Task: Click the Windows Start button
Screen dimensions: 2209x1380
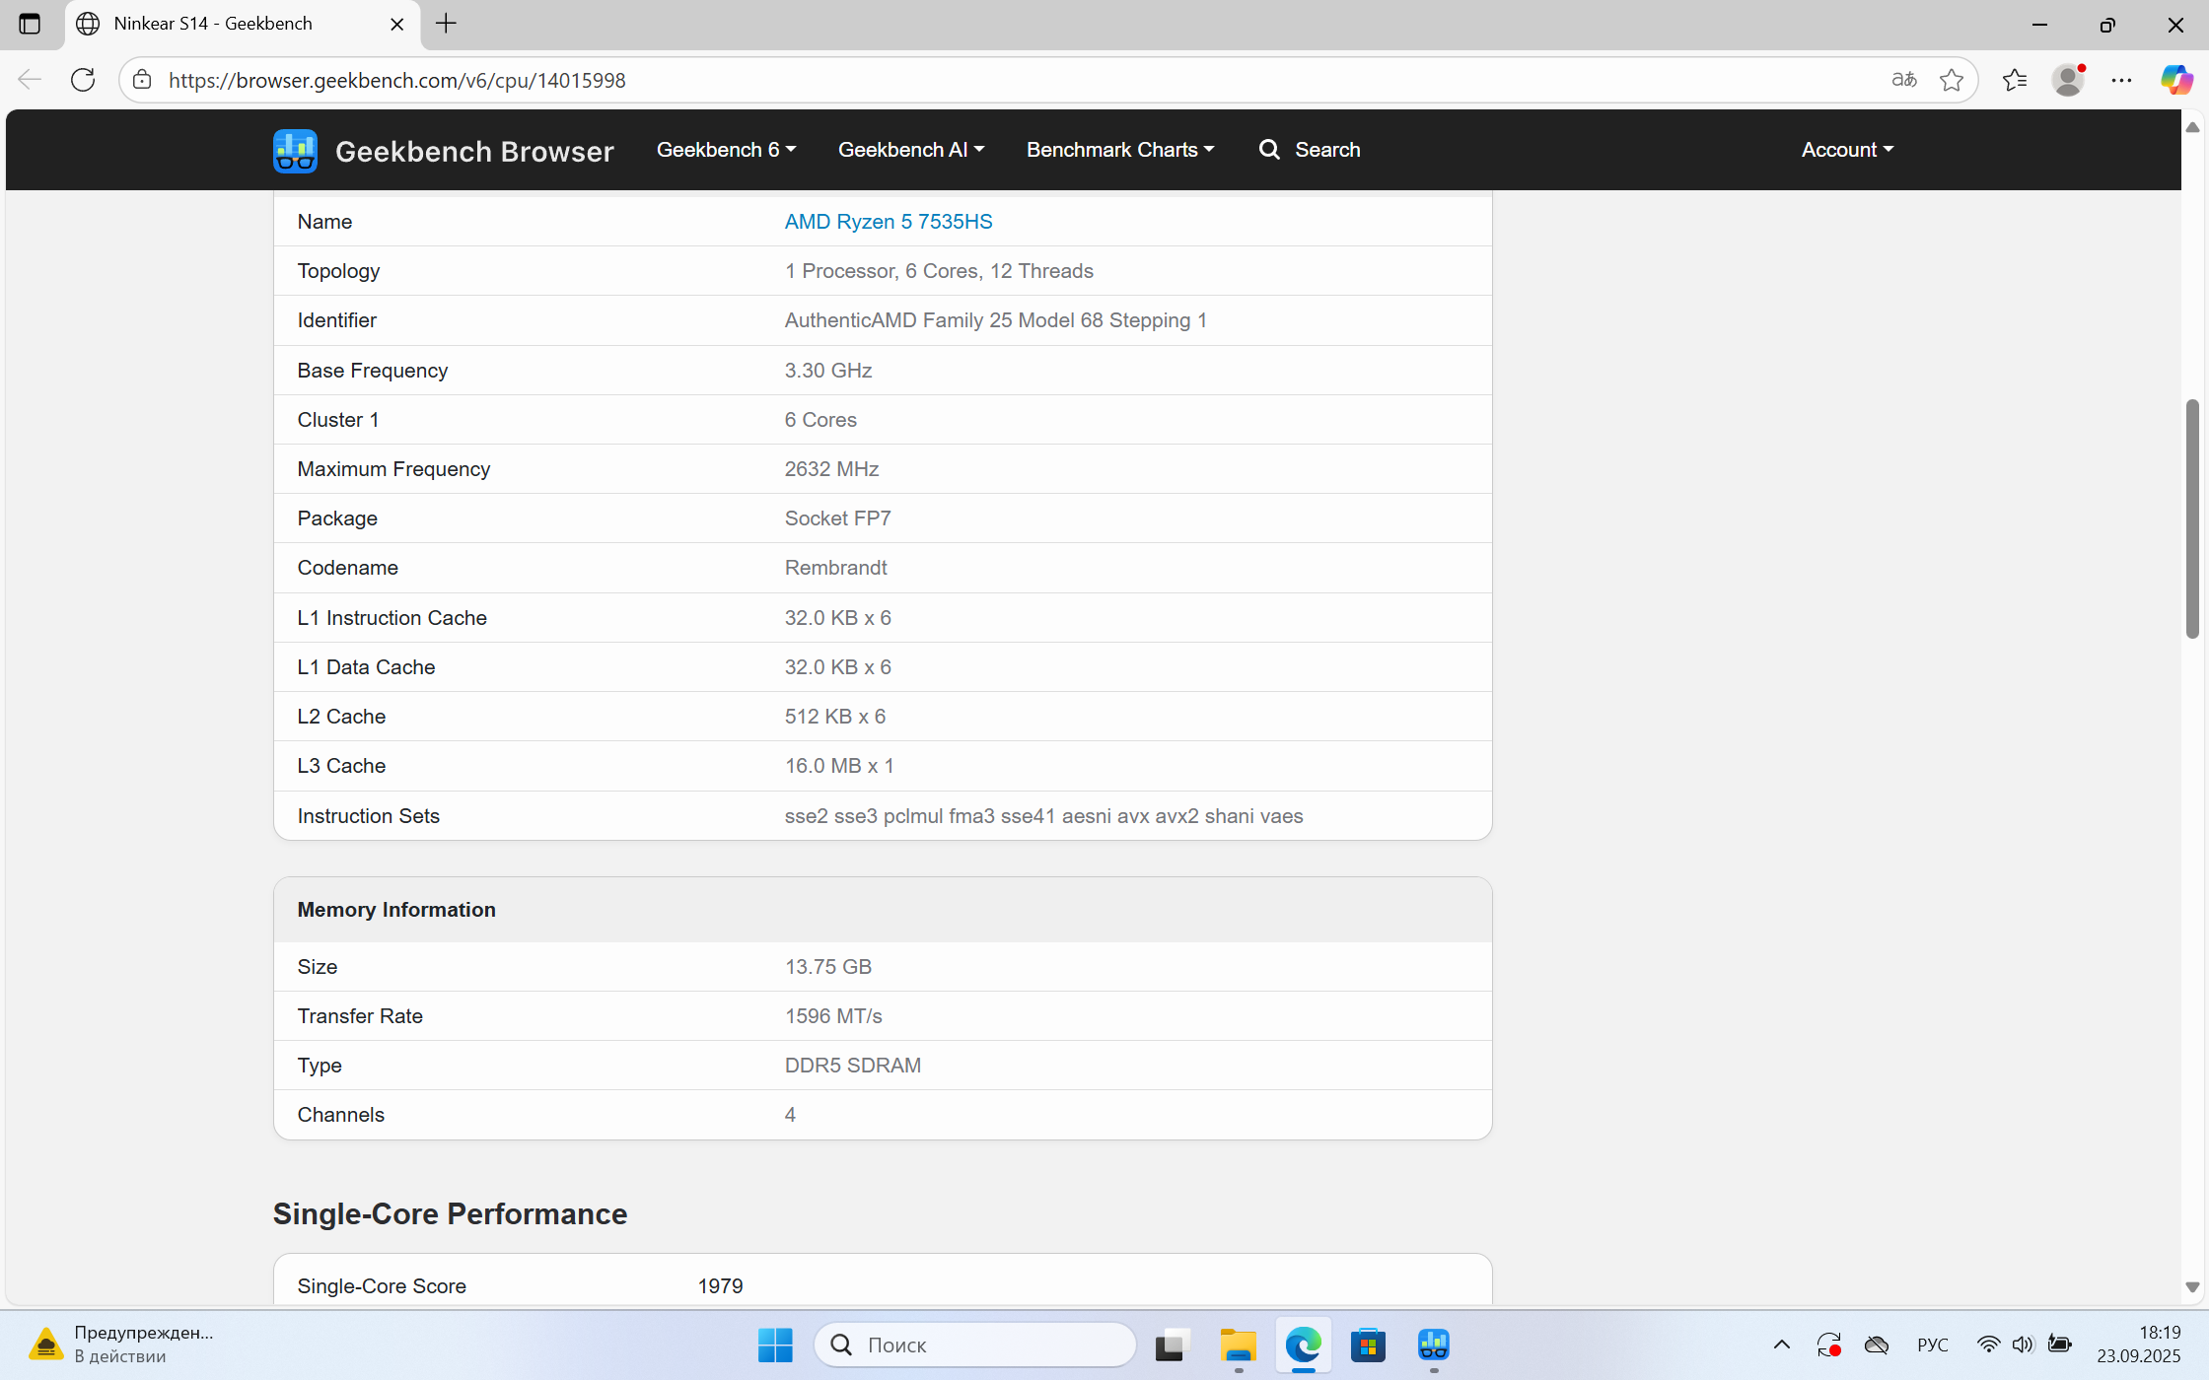Action: tap(775, 1345)
